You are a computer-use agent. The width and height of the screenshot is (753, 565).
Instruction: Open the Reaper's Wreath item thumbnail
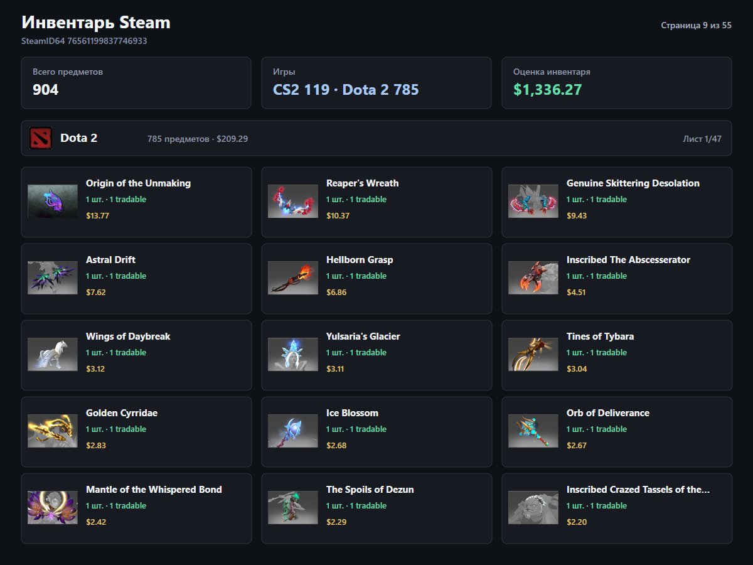pyautogui.click(x=293, y=202)
